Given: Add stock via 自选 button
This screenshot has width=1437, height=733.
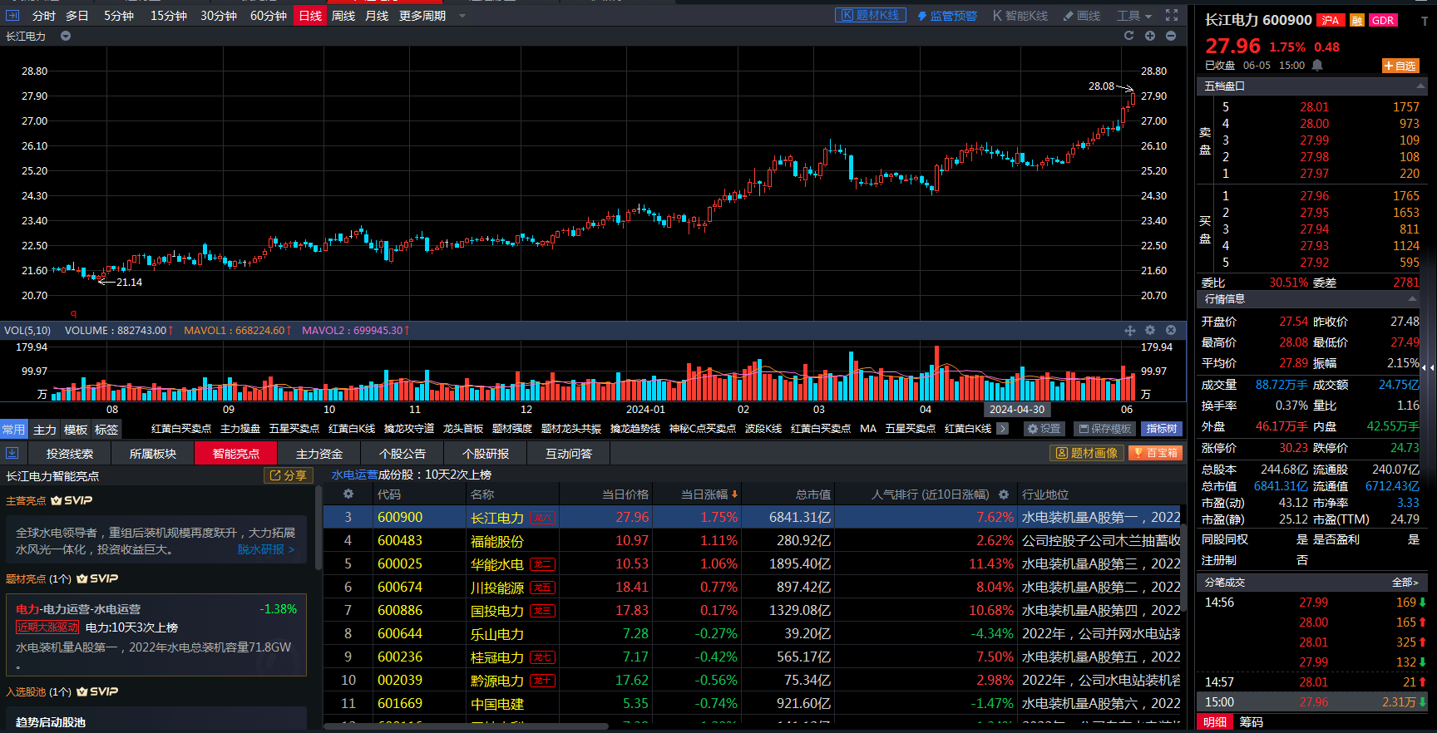Looking at the screenshot, I should [x=1400, y=66].
